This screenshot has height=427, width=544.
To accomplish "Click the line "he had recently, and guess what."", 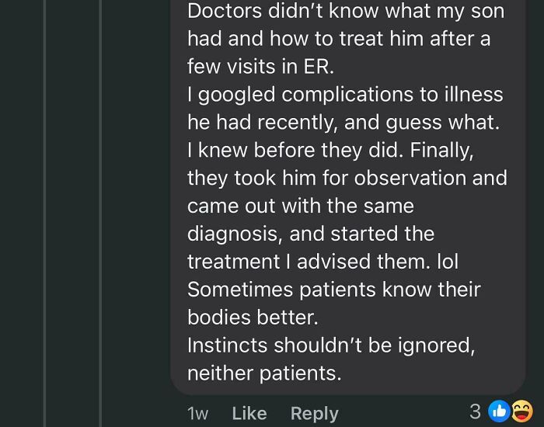I will pyautogui.click(x=343, y=123).
